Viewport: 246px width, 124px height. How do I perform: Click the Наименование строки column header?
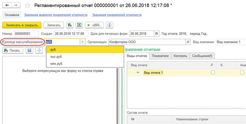pos(209,119)
